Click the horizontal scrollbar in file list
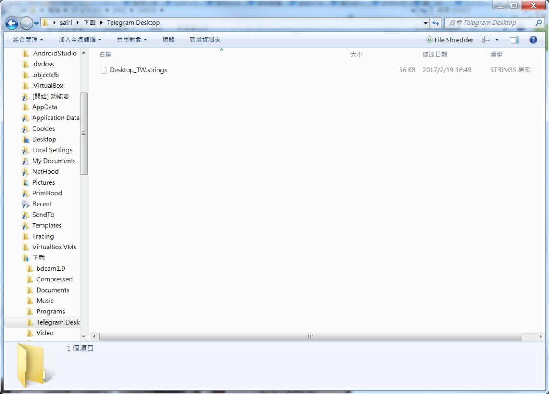This screenshot has height=394, width=549. pos(310,337)
